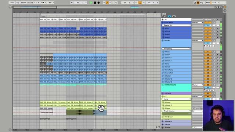Click the Punch-In switch
The image size is (235, 132).
pos(136,3)
